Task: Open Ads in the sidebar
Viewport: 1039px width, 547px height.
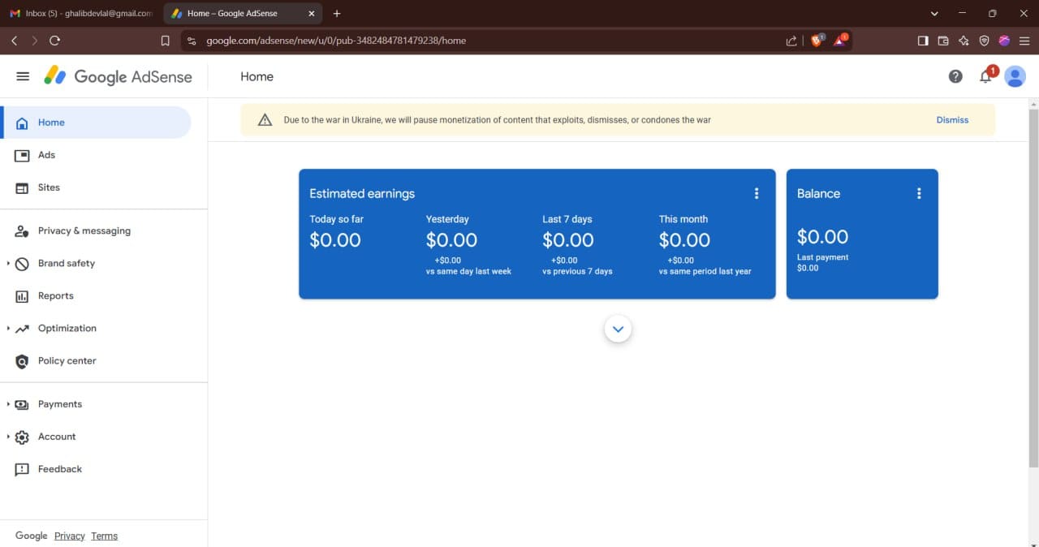Action: click(x=96, y=155)
